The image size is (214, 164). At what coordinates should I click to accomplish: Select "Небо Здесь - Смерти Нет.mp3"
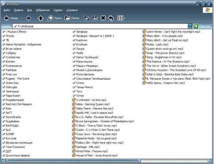tap(165, 83)
